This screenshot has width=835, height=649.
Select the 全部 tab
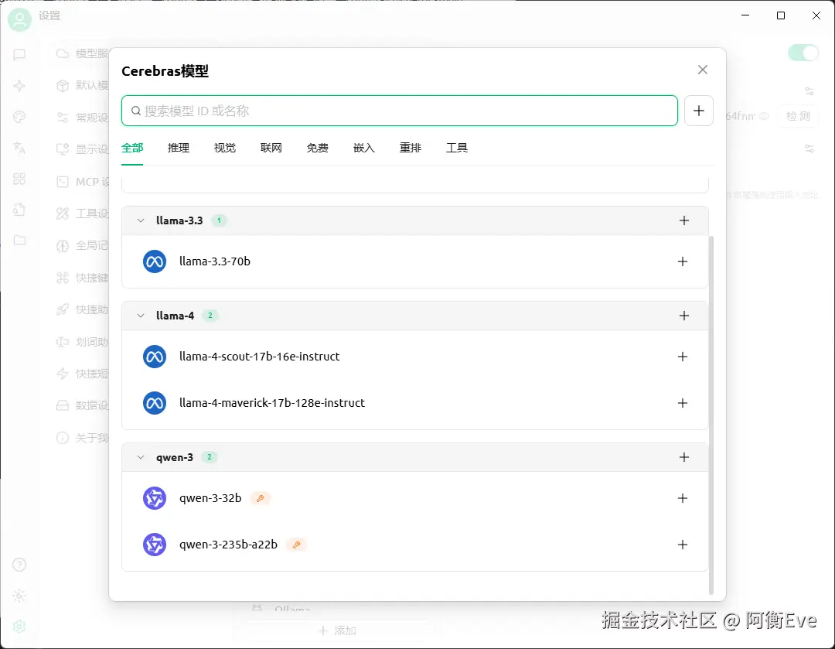(x=132, y=148)
